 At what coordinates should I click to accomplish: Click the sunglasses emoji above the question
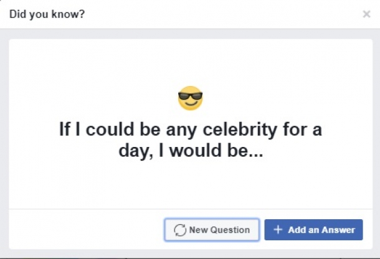[x=190, y=98]
